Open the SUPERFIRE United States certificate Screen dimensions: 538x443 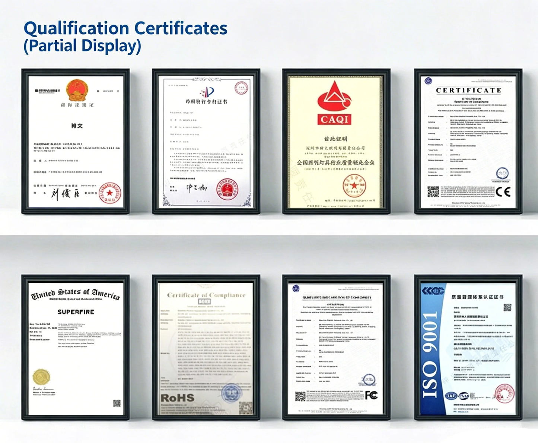76,348
